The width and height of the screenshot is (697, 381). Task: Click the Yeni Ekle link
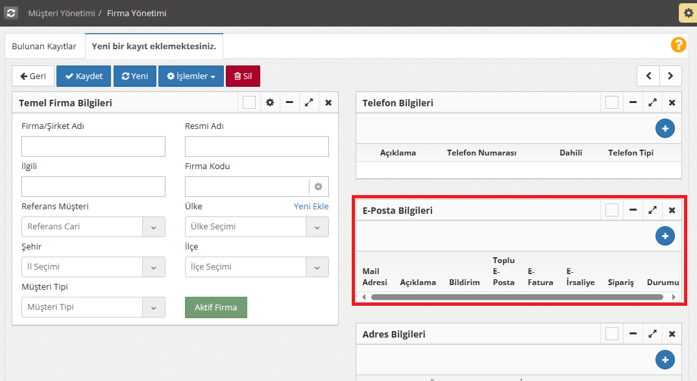click(x=311, y=206)
